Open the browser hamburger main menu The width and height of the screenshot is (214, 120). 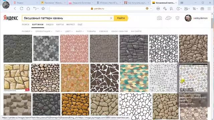209,9
